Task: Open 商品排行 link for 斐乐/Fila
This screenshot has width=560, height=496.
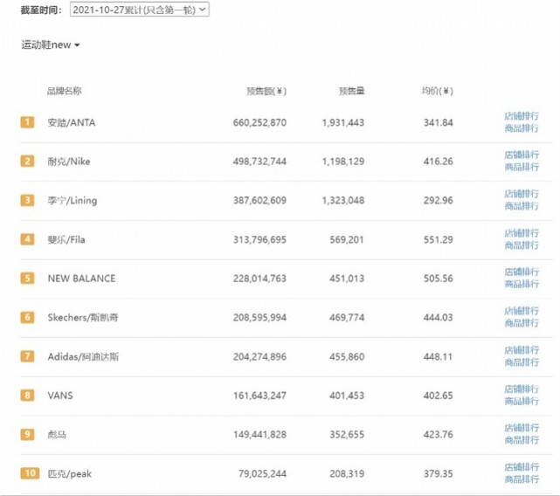Action: coord(522,245)
